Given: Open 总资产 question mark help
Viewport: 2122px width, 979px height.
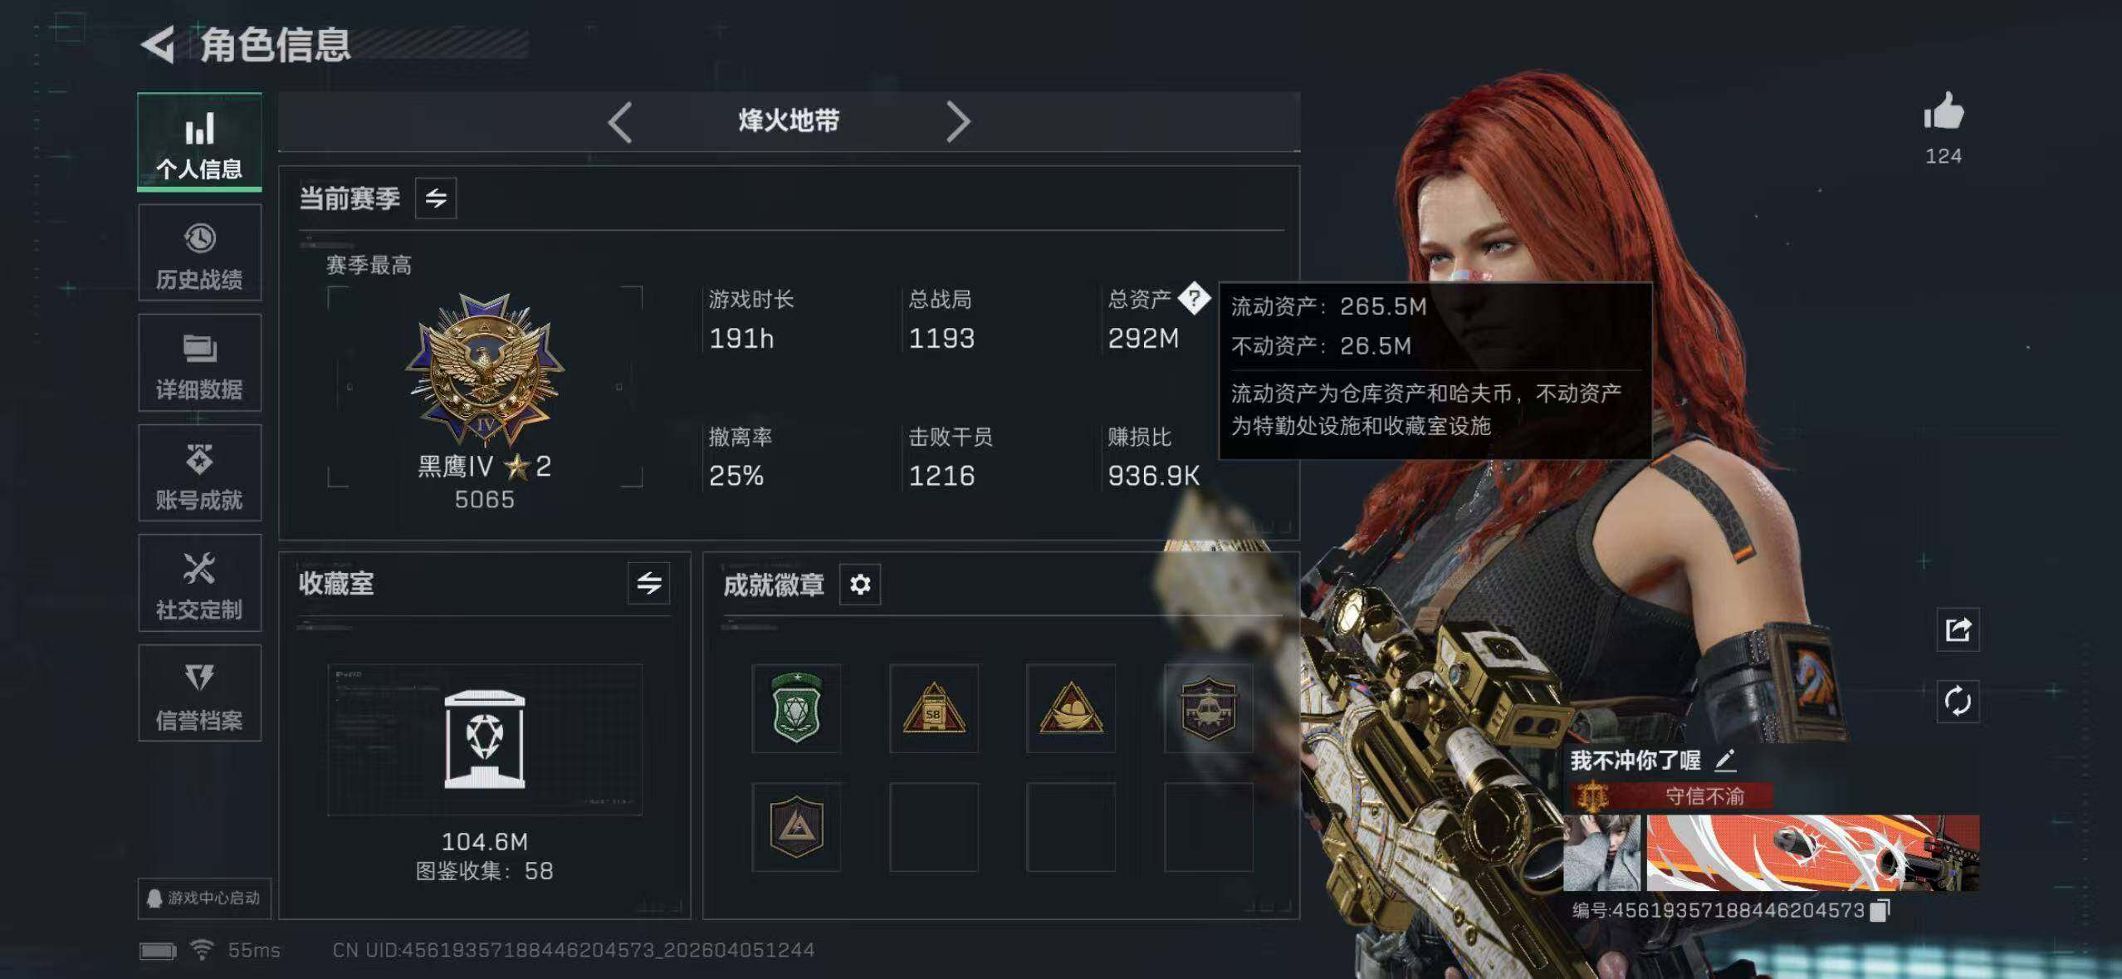Looking at the screenshot, I should [1194, 297].
